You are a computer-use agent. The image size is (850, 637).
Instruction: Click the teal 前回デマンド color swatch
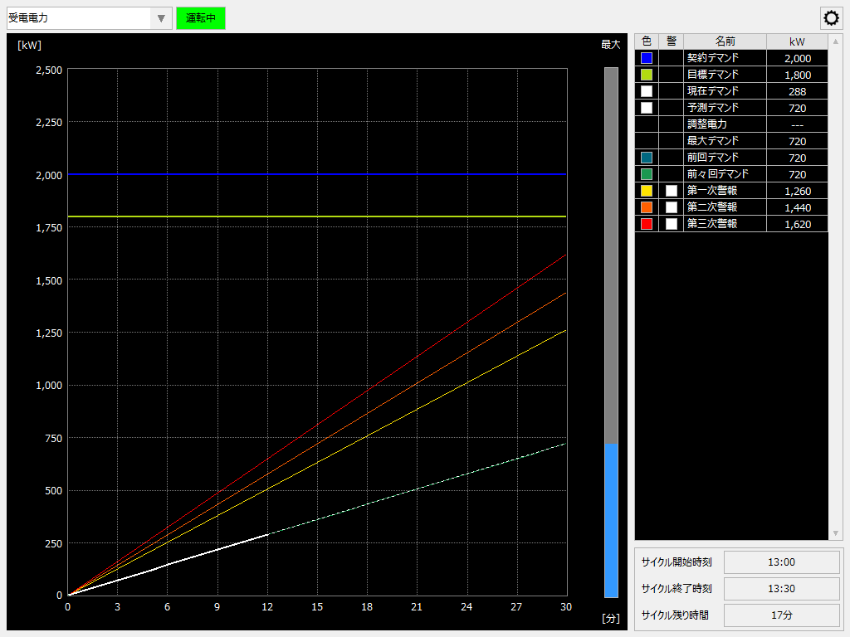pos(646,157)
